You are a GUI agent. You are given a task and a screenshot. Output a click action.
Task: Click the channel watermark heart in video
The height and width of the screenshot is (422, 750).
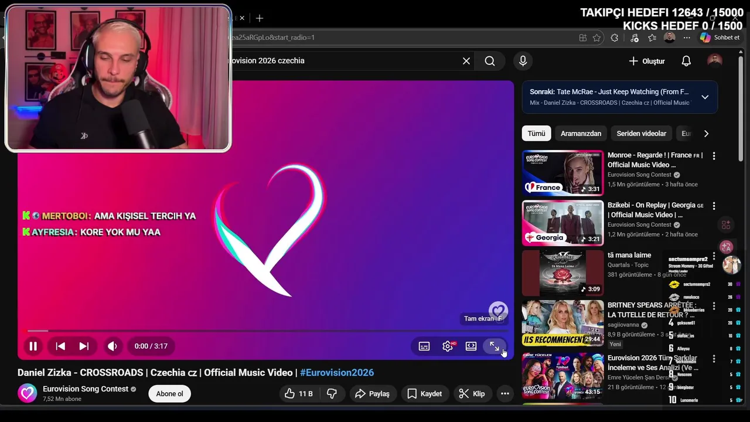click(498, 311)
